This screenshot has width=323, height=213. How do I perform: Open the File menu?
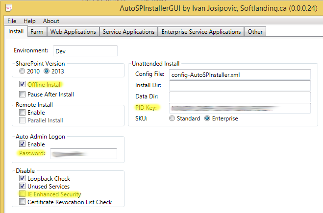pyautogui.click(x=12, y=21)
